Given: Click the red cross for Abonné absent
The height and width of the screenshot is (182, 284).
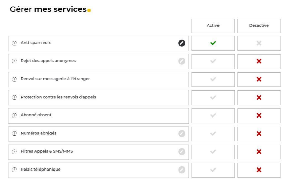Looking at the screenshot, I should tap(259, 115).
